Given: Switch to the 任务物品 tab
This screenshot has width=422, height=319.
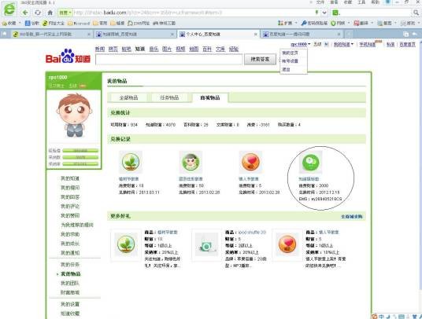Looking at the screenshot, I should 169,97.
